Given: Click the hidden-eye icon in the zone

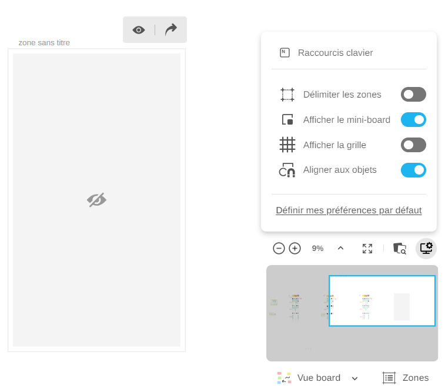Looking at the screenshot, I should tap(96, 200).
